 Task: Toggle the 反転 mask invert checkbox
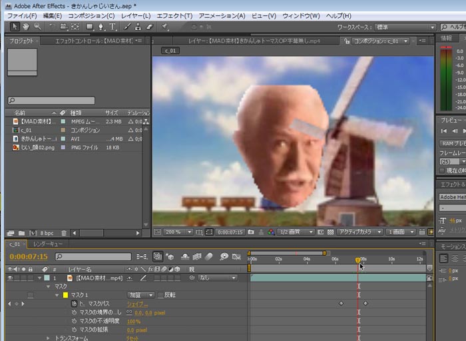160,295
